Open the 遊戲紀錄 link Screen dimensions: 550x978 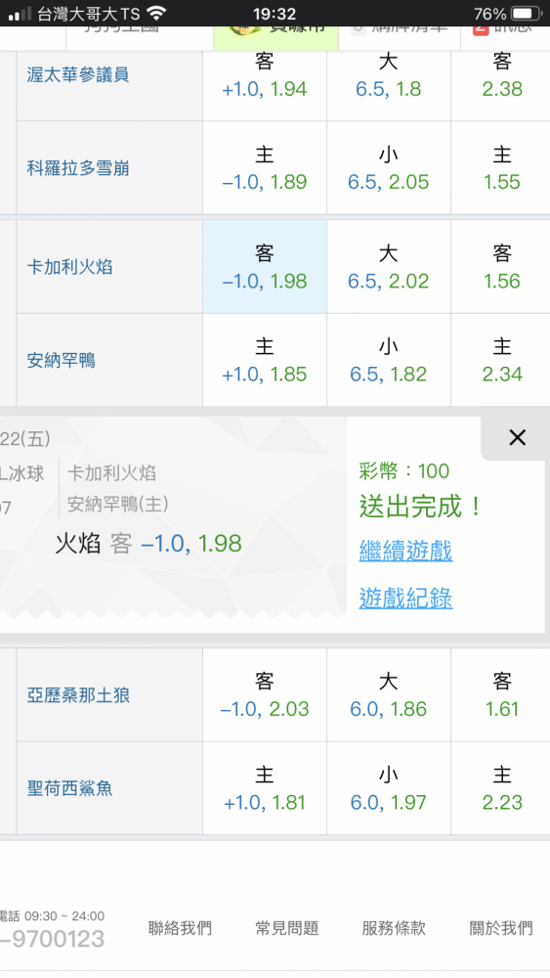coord(405,599)
